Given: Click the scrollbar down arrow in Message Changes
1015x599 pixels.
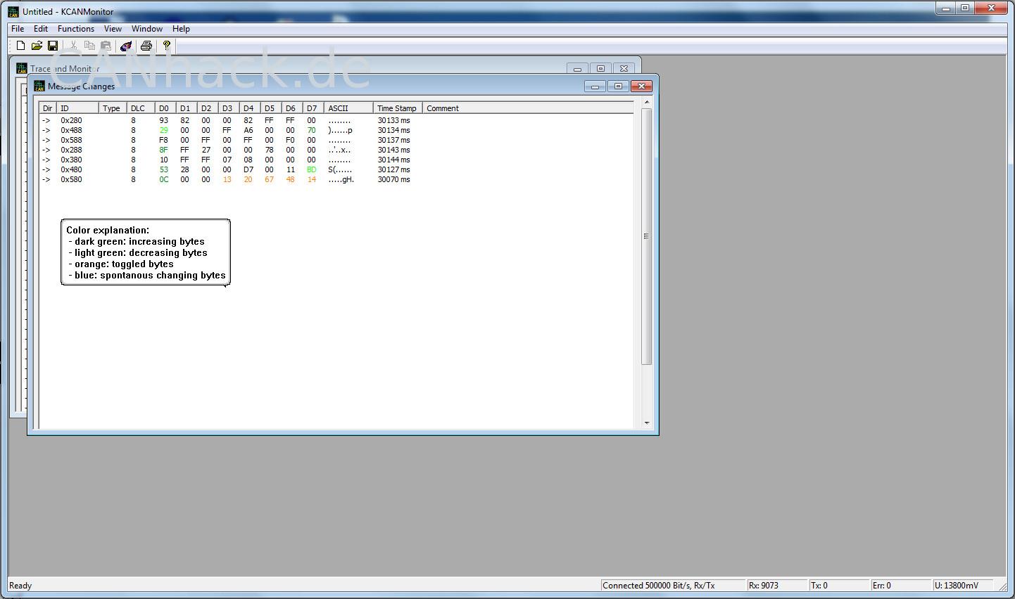Looking at the screenshot, I should (647, 423).
